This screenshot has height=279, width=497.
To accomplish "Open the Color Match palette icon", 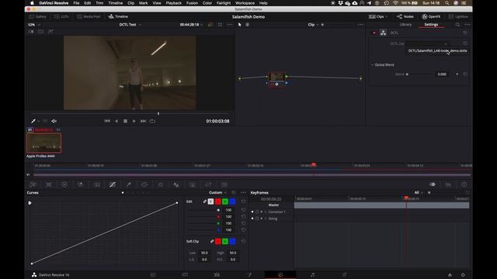I will coord(48,184).
